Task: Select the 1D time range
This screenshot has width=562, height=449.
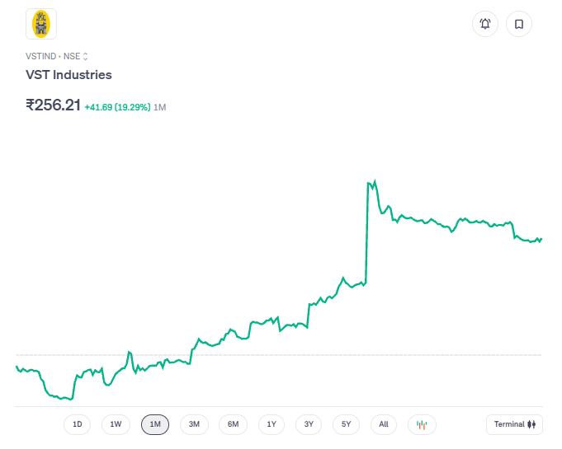Action: click(x=78, y=424)
